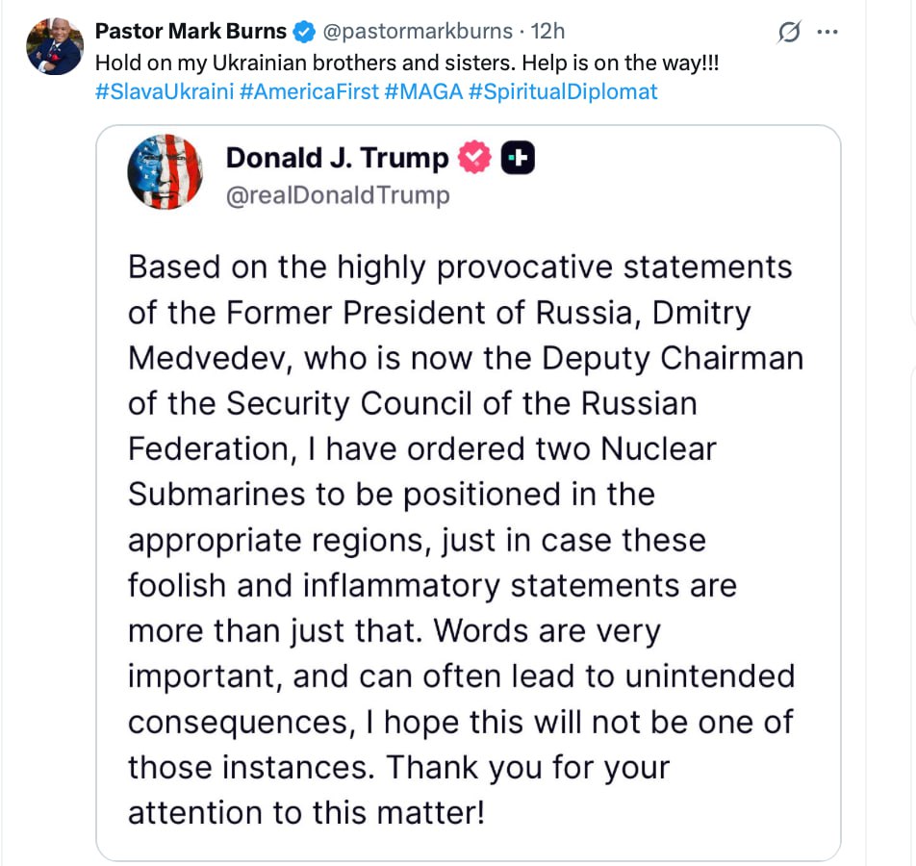Open the three-dot more options menu
This screenshot has width=916, height=866.
click(827, 32)
